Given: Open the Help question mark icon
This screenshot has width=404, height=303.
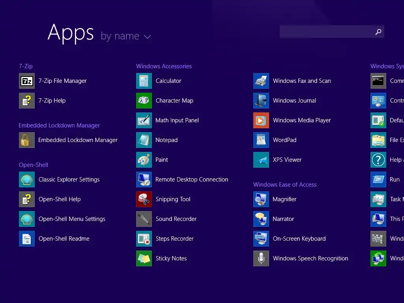Looking at the screenshot, I should [378, 160].
